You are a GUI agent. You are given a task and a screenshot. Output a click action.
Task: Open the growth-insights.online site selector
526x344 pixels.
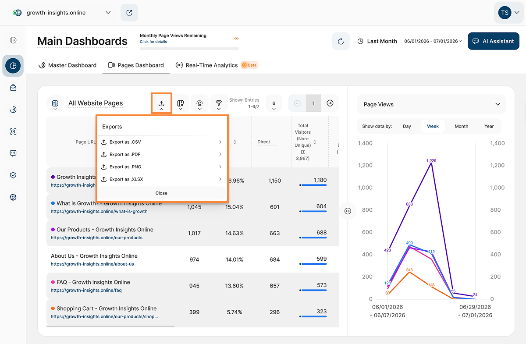tap(62, 13)
